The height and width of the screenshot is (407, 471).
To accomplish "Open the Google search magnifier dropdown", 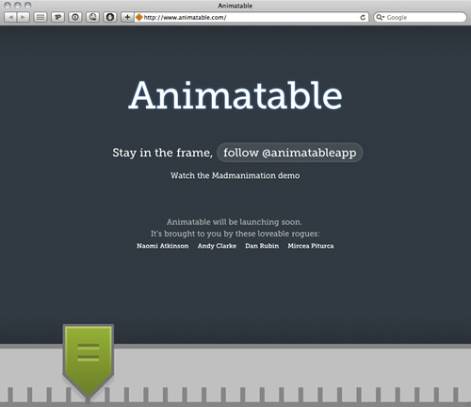I will tap(381, 17).
